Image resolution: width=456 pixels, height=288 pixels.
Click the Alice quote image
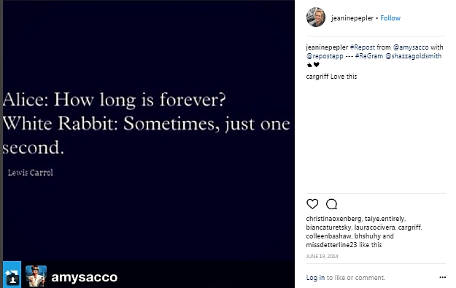point(149,131)
